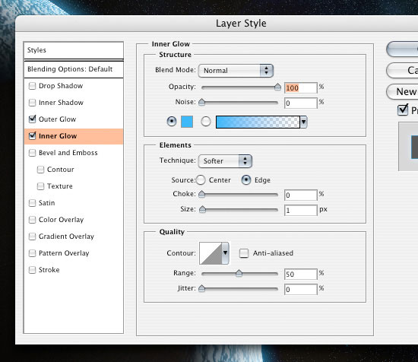Viewport: 418px width, 362px height.
Task: Open the Contour picker dropdown arrow
Action: 226,253
